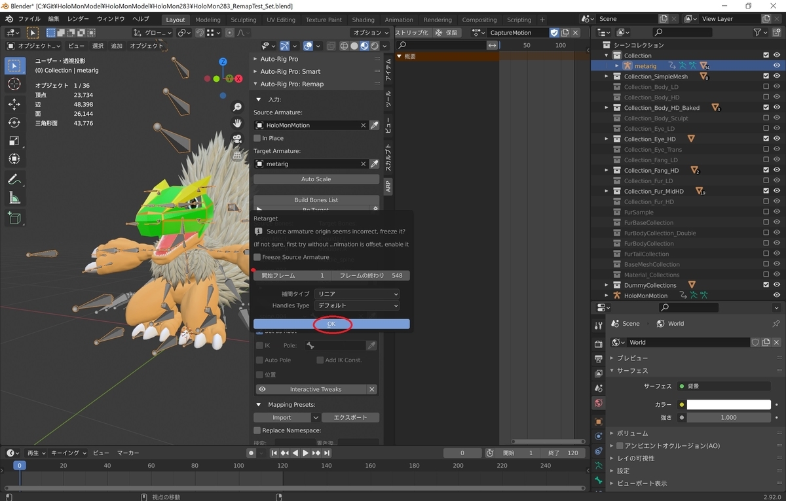Click the 開始フレーム start frame field
Image resolution: width=786 pixels, height=501 pixels.
292,275
